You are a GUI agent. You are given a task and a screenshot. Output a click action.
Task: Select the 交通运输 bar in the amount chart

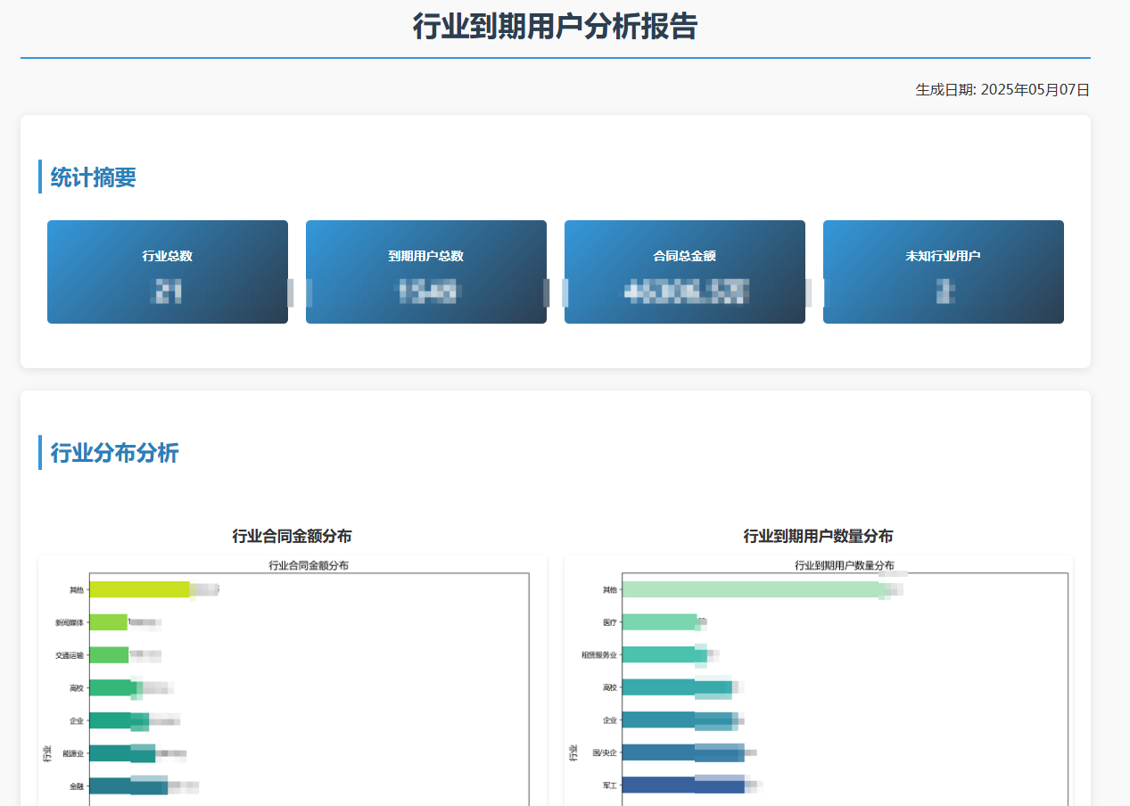[x=109, y=655]
